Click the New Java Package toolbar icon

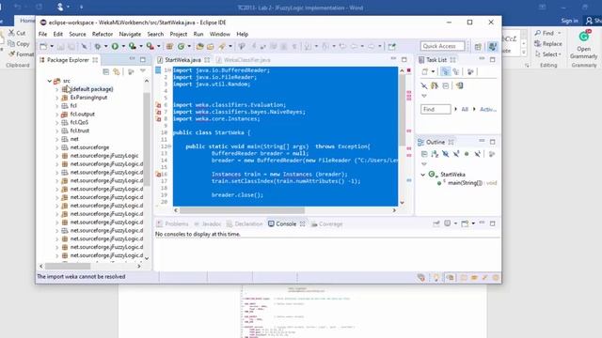point(169,46)
